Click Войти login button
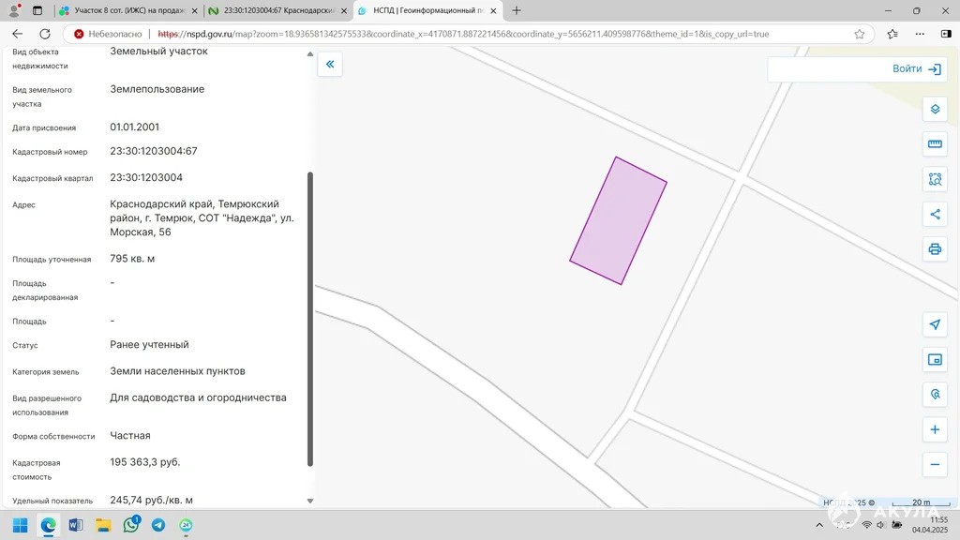Viewport: 960px width, 540px height. coord(917,69)
